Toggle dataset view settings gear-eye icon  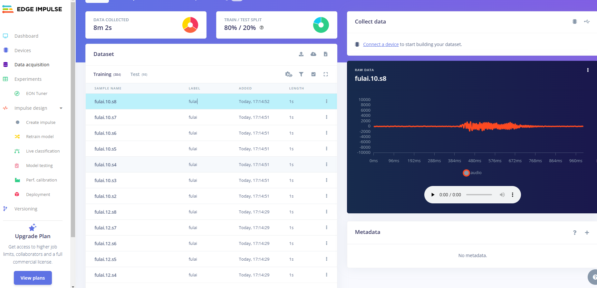pyautogui.click(x=288, y=74)
